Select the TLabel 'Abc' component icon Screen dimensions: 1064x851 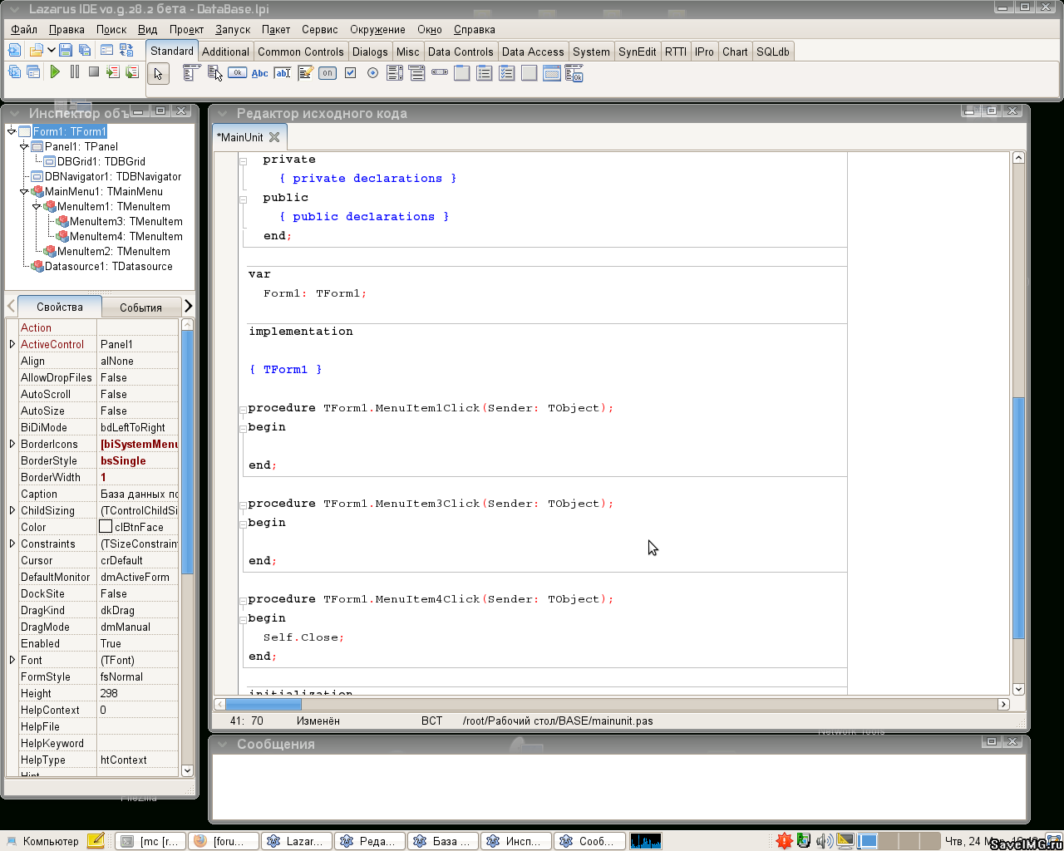[260, 73]
